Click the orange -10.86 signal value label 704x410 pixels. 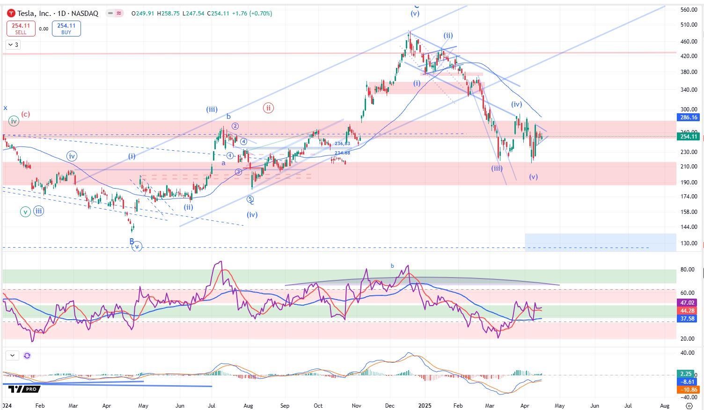(x=689, y=389)
